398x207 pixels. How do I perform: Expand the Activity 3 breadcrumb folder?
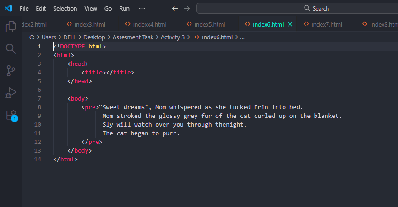[173, 37]
